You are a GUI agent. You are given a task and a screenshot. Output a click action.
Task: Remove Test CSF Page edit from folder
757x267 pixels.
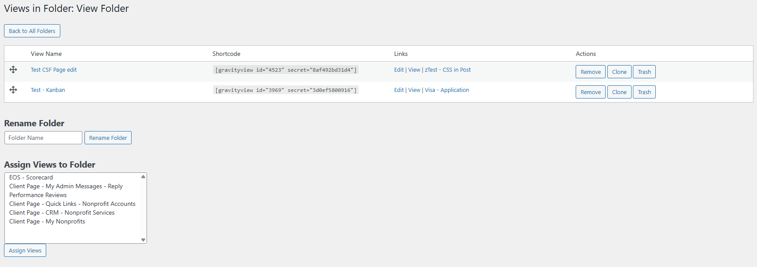[590, 72]
